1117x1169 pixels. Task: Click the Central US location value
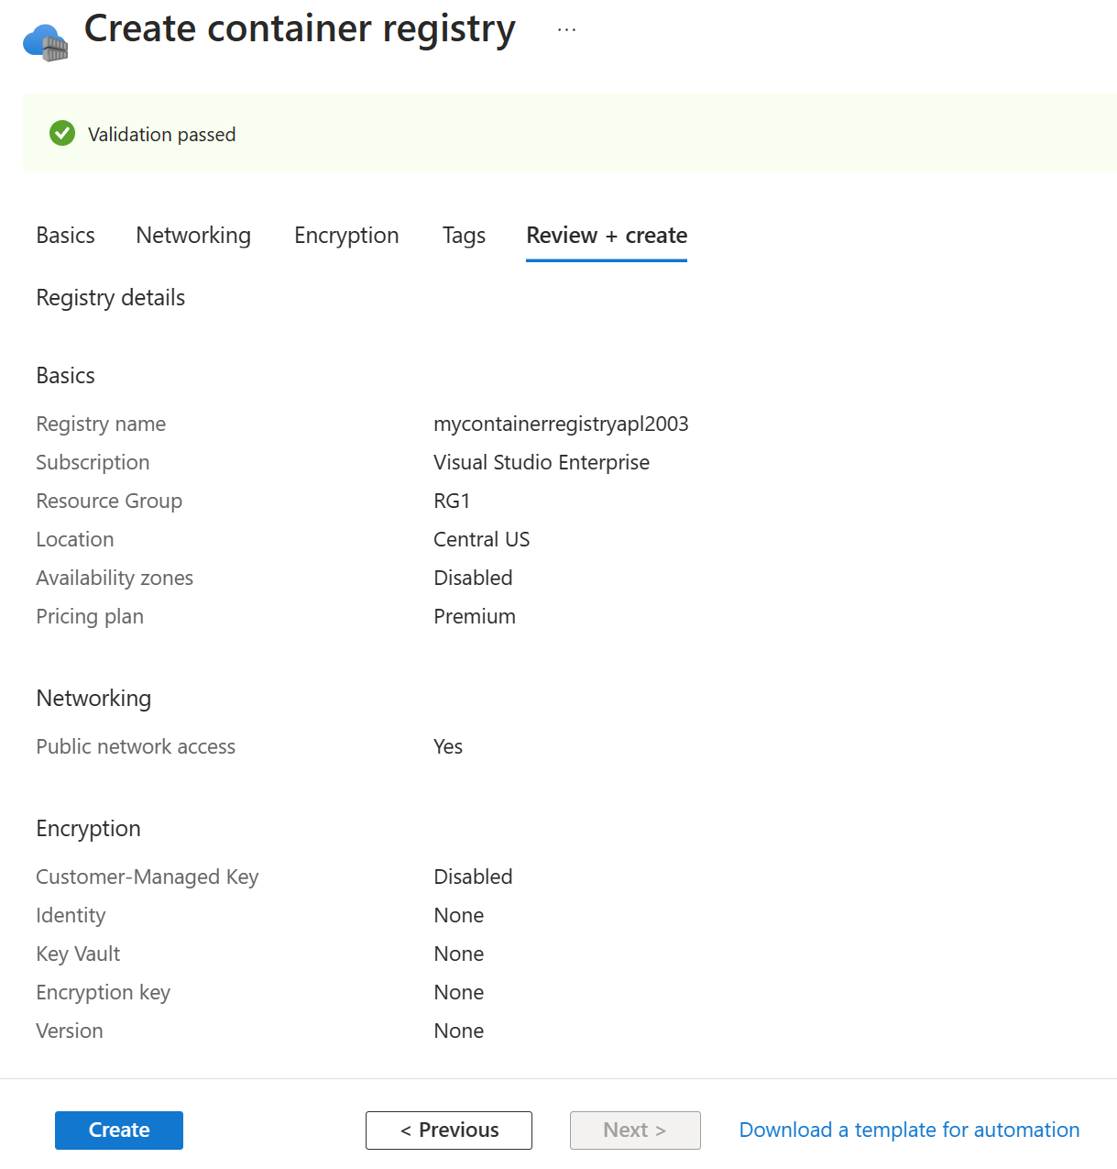481,539
